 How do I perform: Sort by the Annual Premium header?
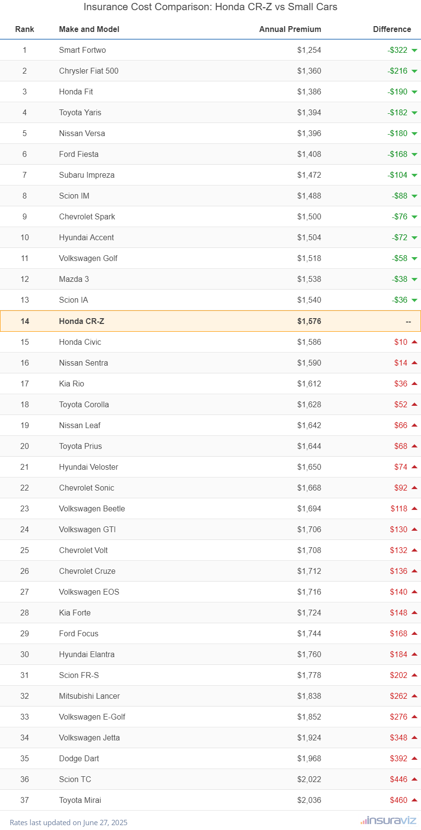[290, 29]
